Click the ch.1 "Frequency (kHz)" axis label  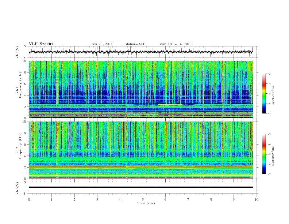click(x=20, y=85)
